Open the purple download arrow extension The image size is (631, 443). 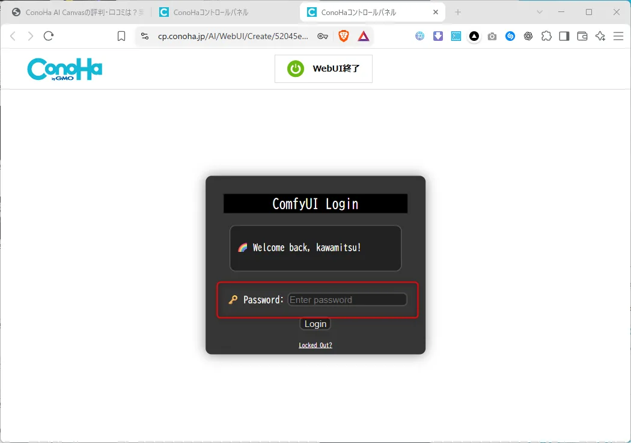coord(438,36)
